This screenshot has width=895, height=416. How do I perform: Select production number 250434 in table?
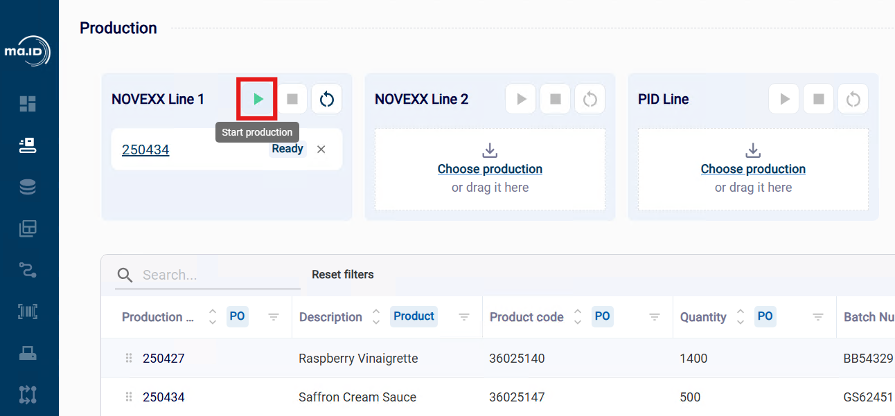coord(163,397)
